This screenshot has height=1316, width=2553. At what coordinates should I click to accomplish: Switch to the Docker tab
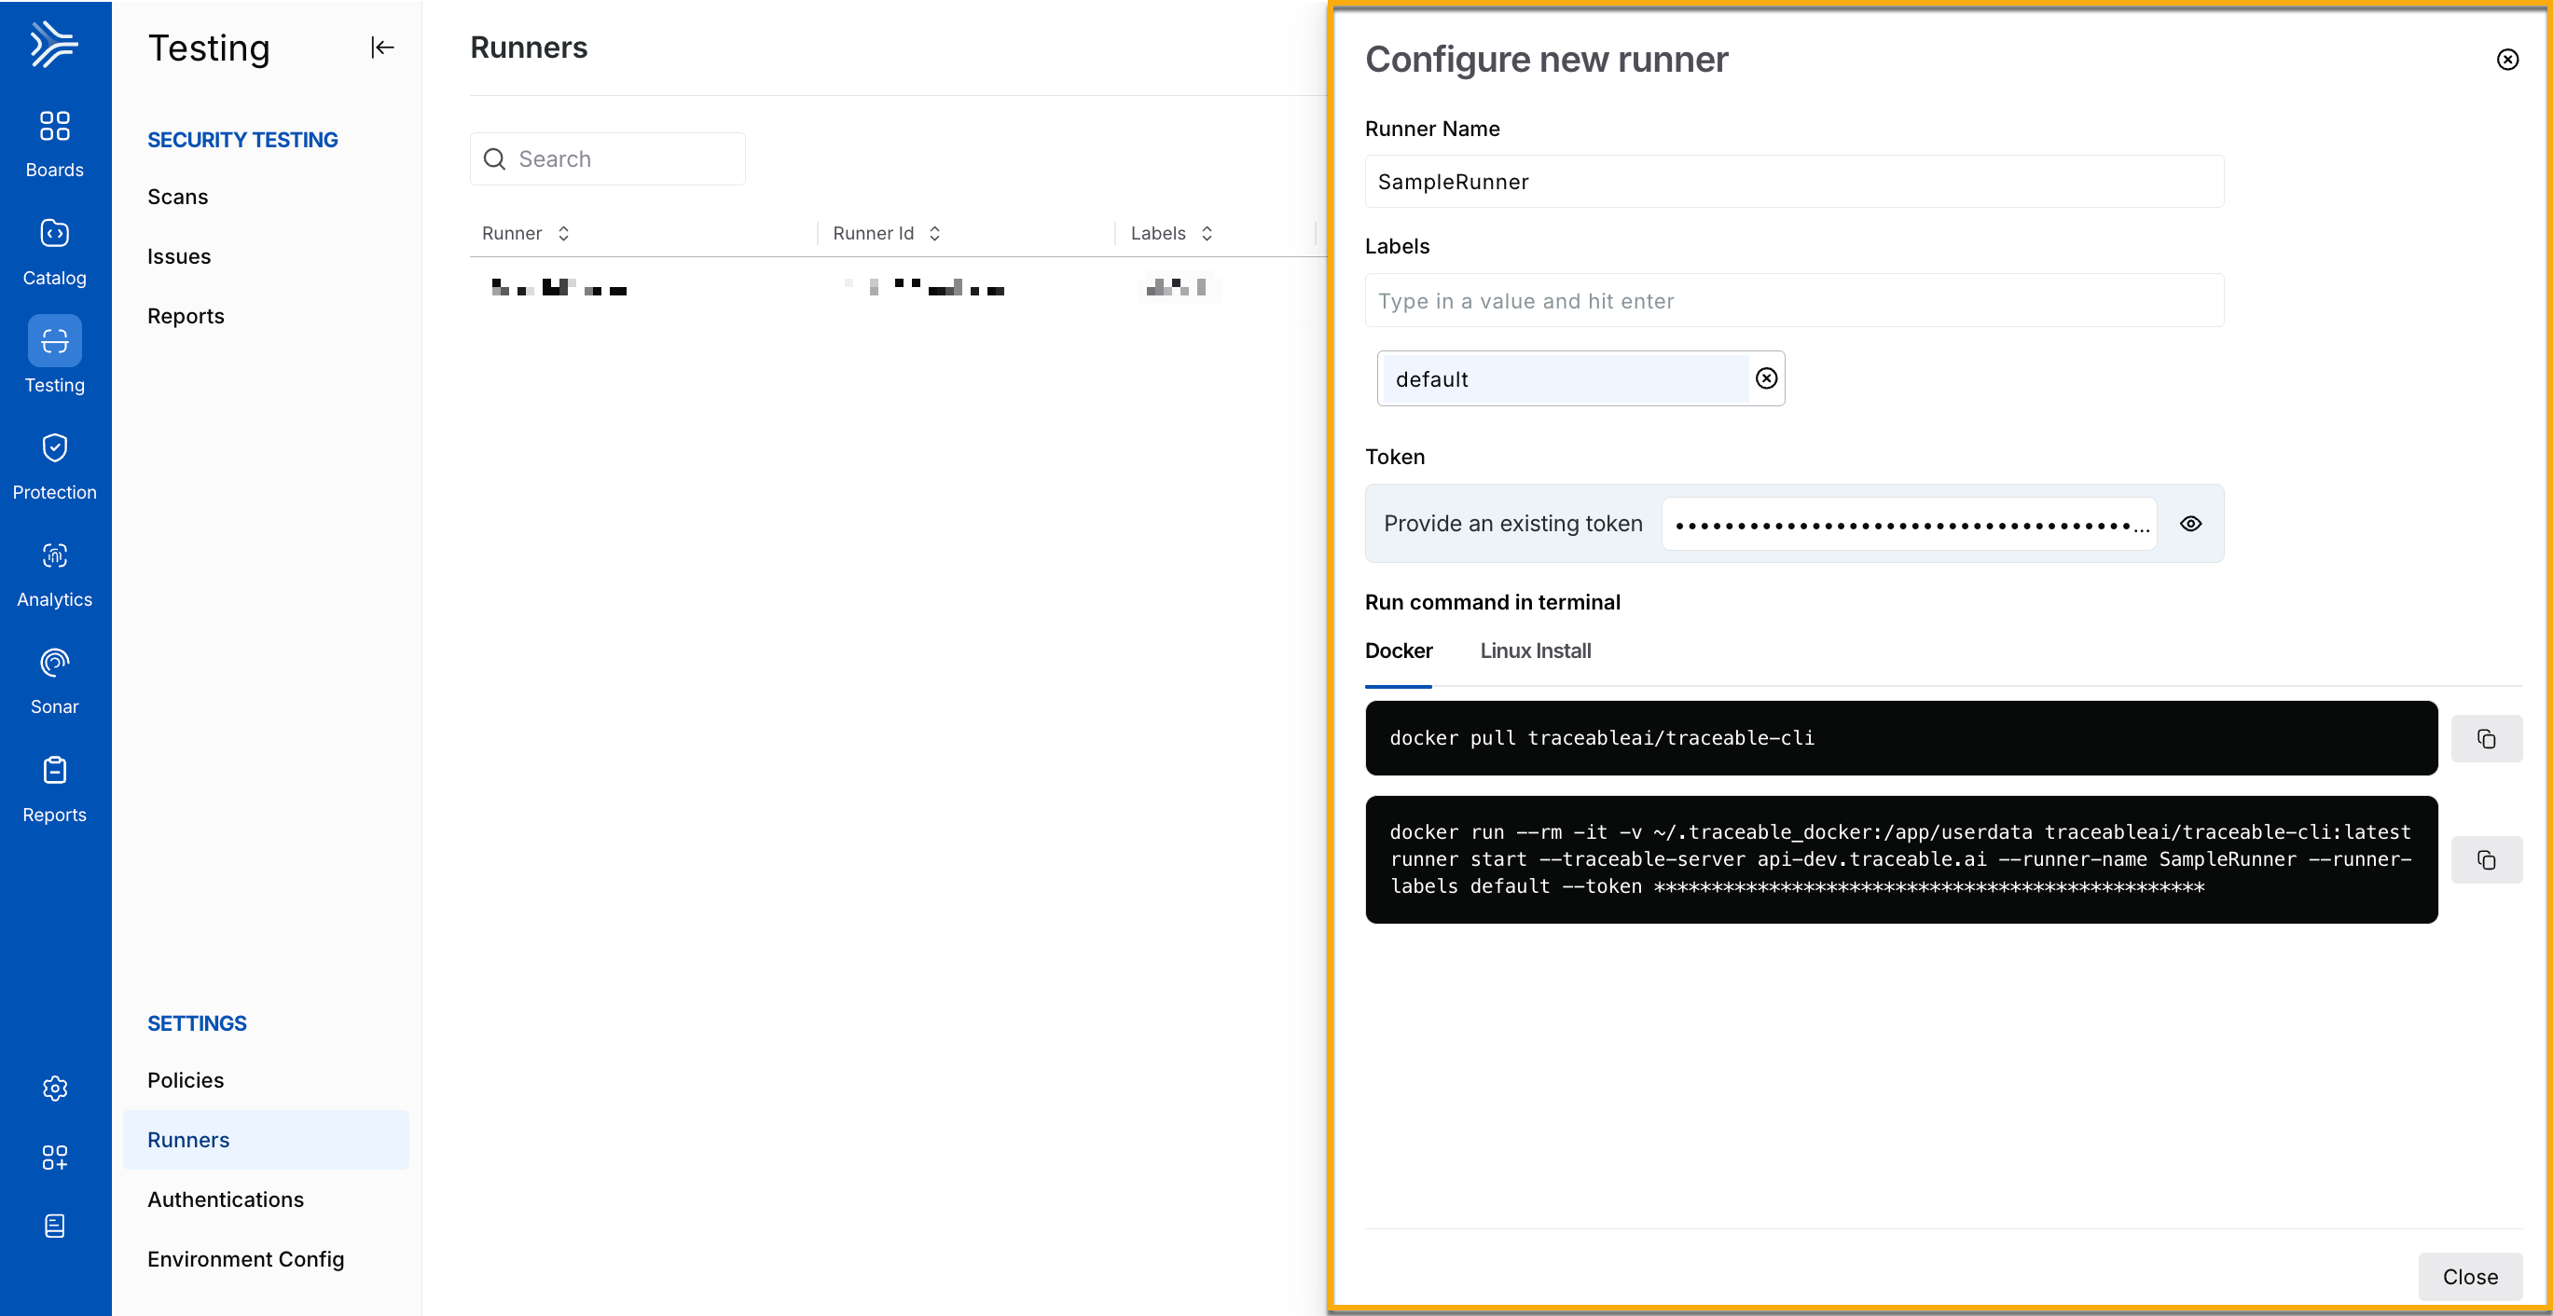pyautogui.click(x=1398, y=651)
